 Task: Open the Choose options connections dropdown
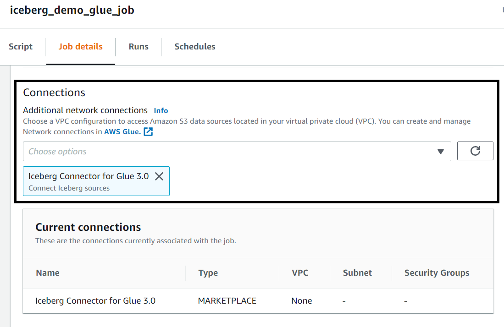[237, 152]
